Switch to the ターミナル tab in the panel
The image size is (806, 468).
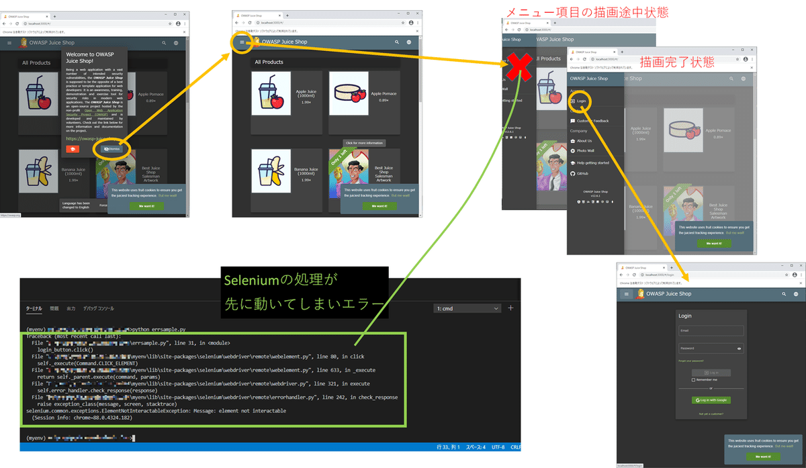34,308
